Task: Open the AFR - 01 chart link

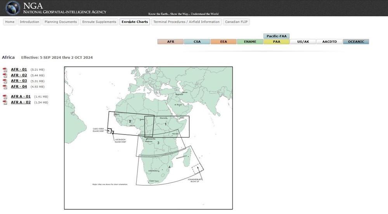Action: coord(19,69)
